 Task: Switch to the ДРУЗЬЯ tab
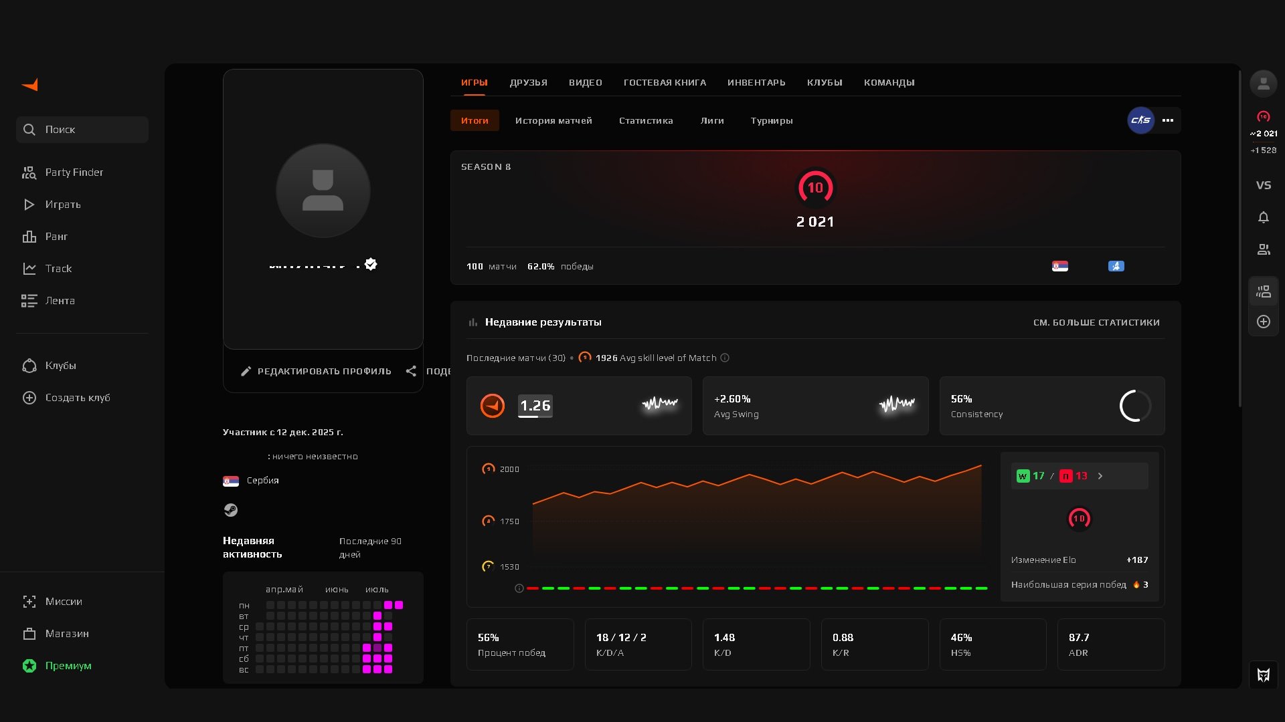pos(529,83)
